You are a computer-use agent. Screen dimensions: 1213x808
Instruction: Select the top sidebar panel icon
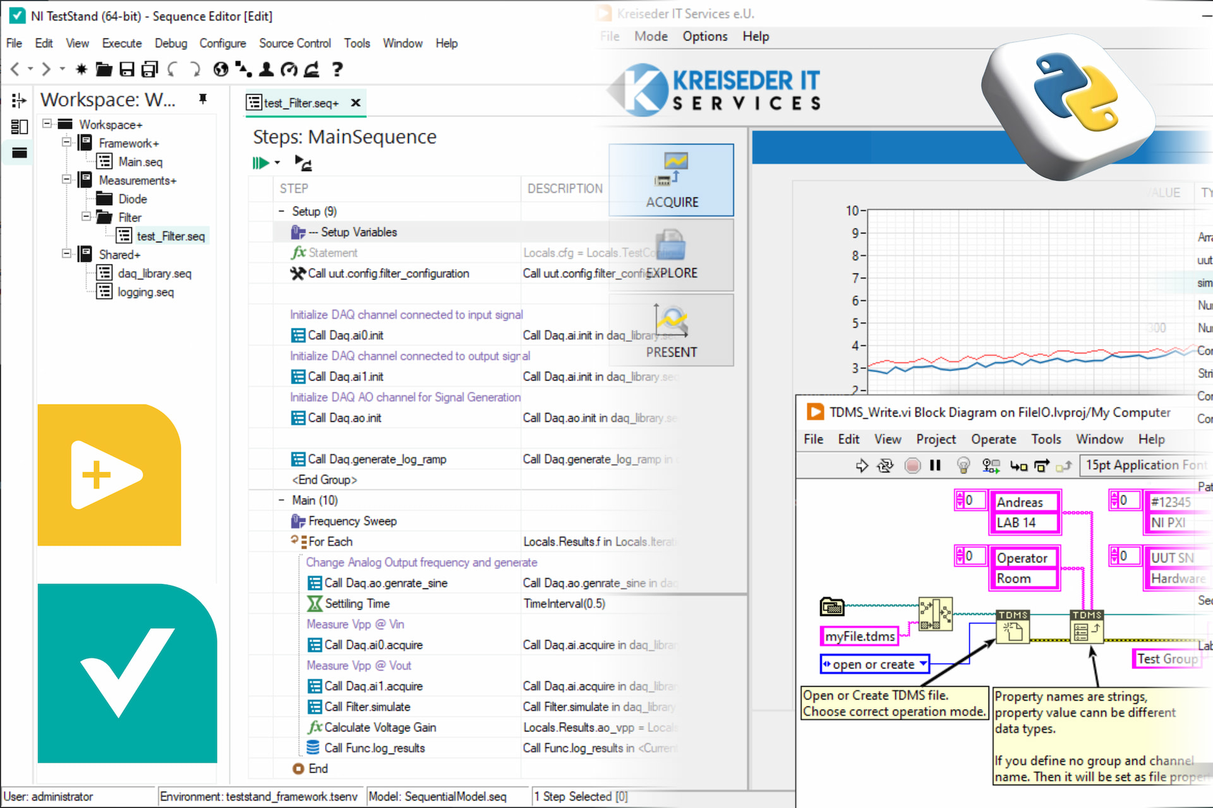click(19, 100)
